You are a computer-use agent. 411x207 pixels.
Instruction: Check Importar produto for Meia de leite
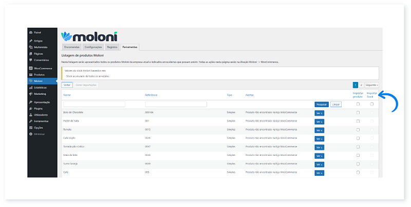(358, 155)
